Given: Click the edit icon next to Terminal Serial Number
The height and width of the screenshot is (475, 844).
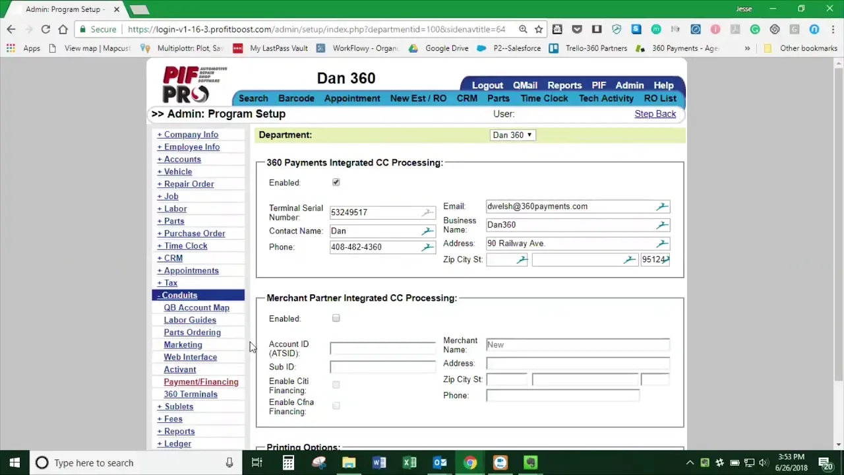Looking at the screenshot, I should 428,212.
